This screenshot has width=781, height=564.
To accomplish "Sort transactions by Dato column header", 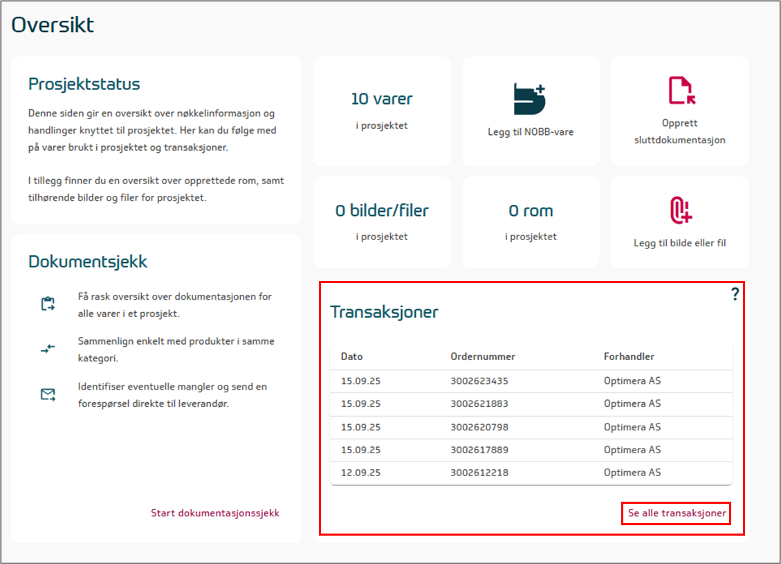I will (351, 356).
